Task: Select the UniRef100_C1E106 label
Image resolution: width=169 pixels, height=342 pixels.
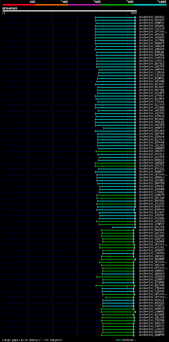Action: (x=152, y=75)
